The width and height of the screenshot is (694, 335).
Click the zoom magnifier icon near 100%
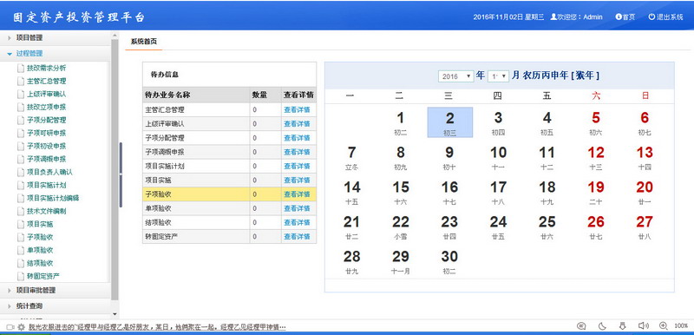[x=663, y=325]
